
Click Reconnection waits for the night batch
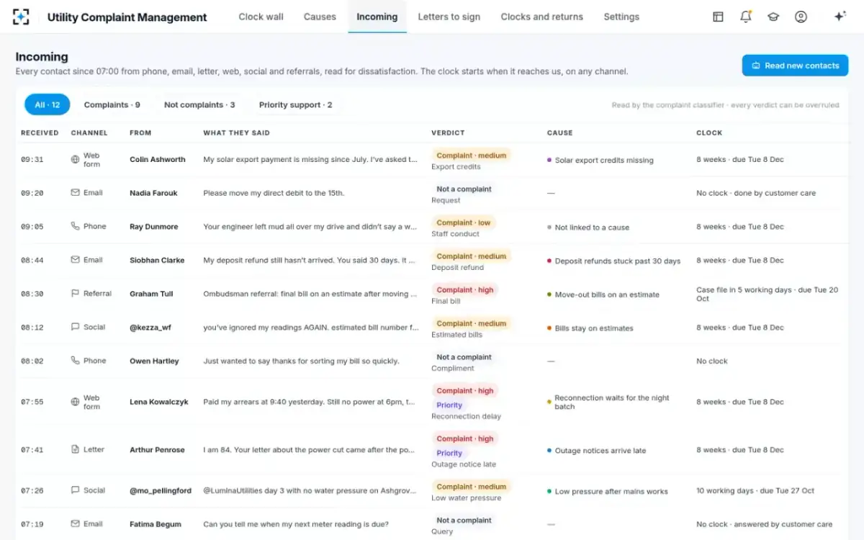coord(608,402)
